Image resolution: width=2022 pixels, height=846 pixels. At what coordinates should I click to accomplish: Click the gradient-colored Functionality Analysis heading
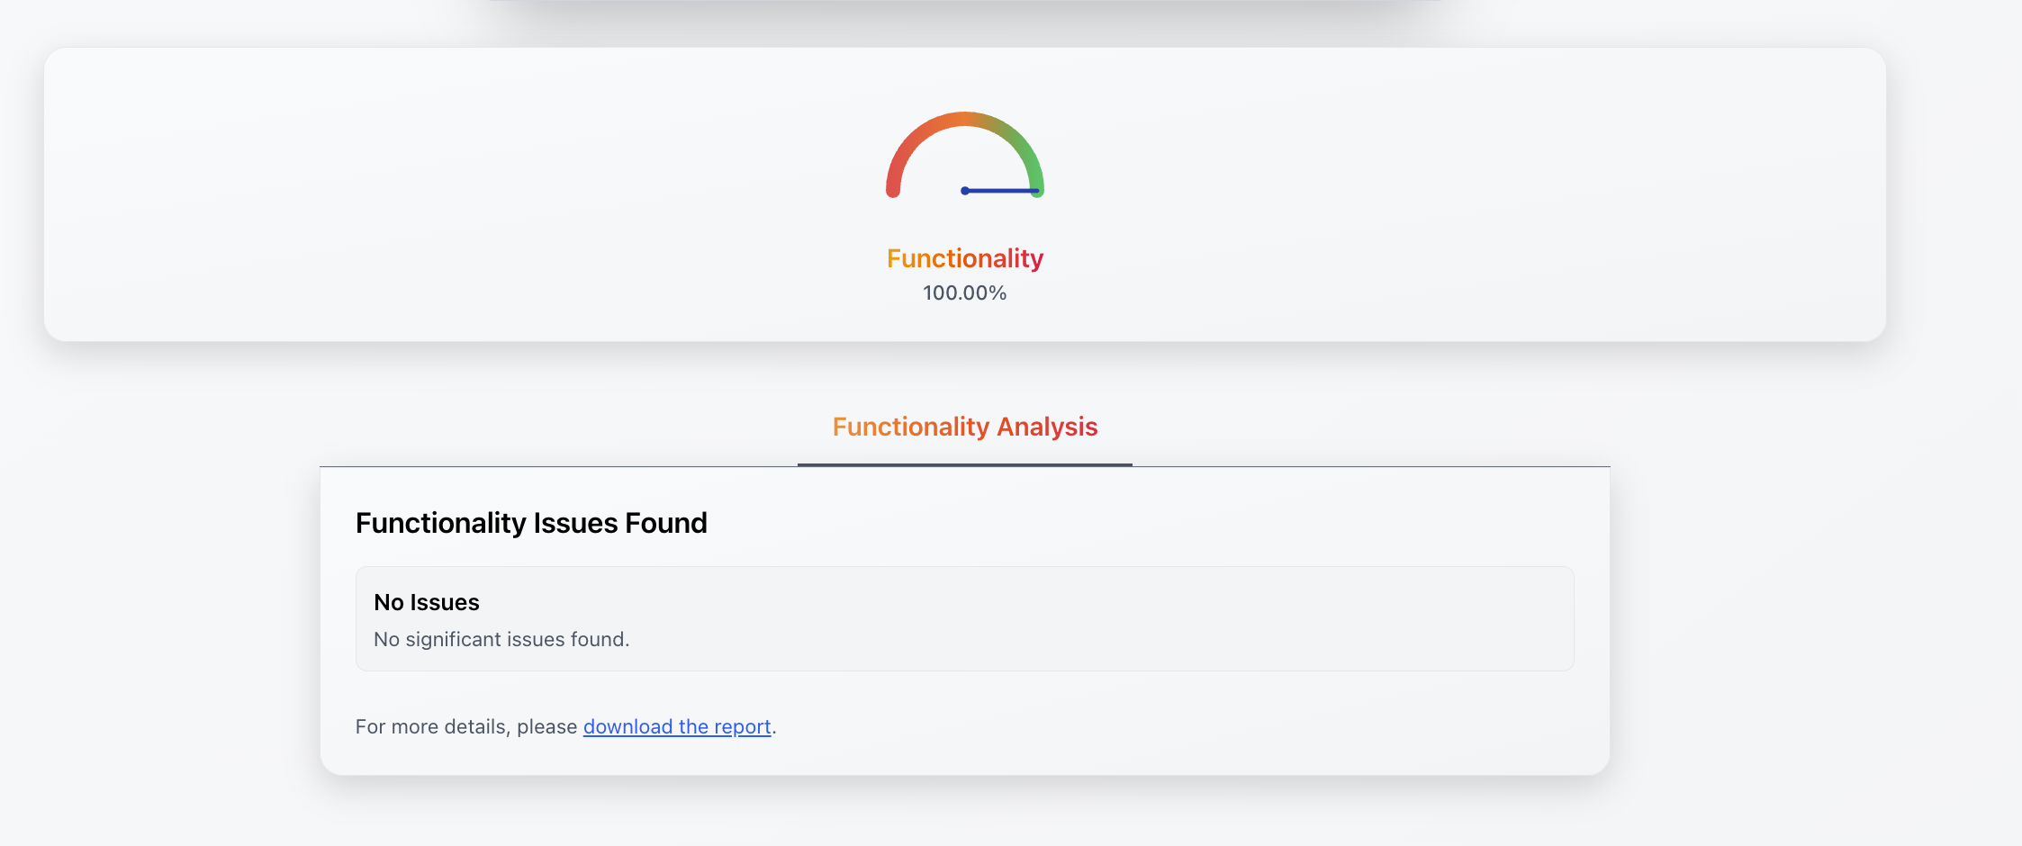coord(964,427)
